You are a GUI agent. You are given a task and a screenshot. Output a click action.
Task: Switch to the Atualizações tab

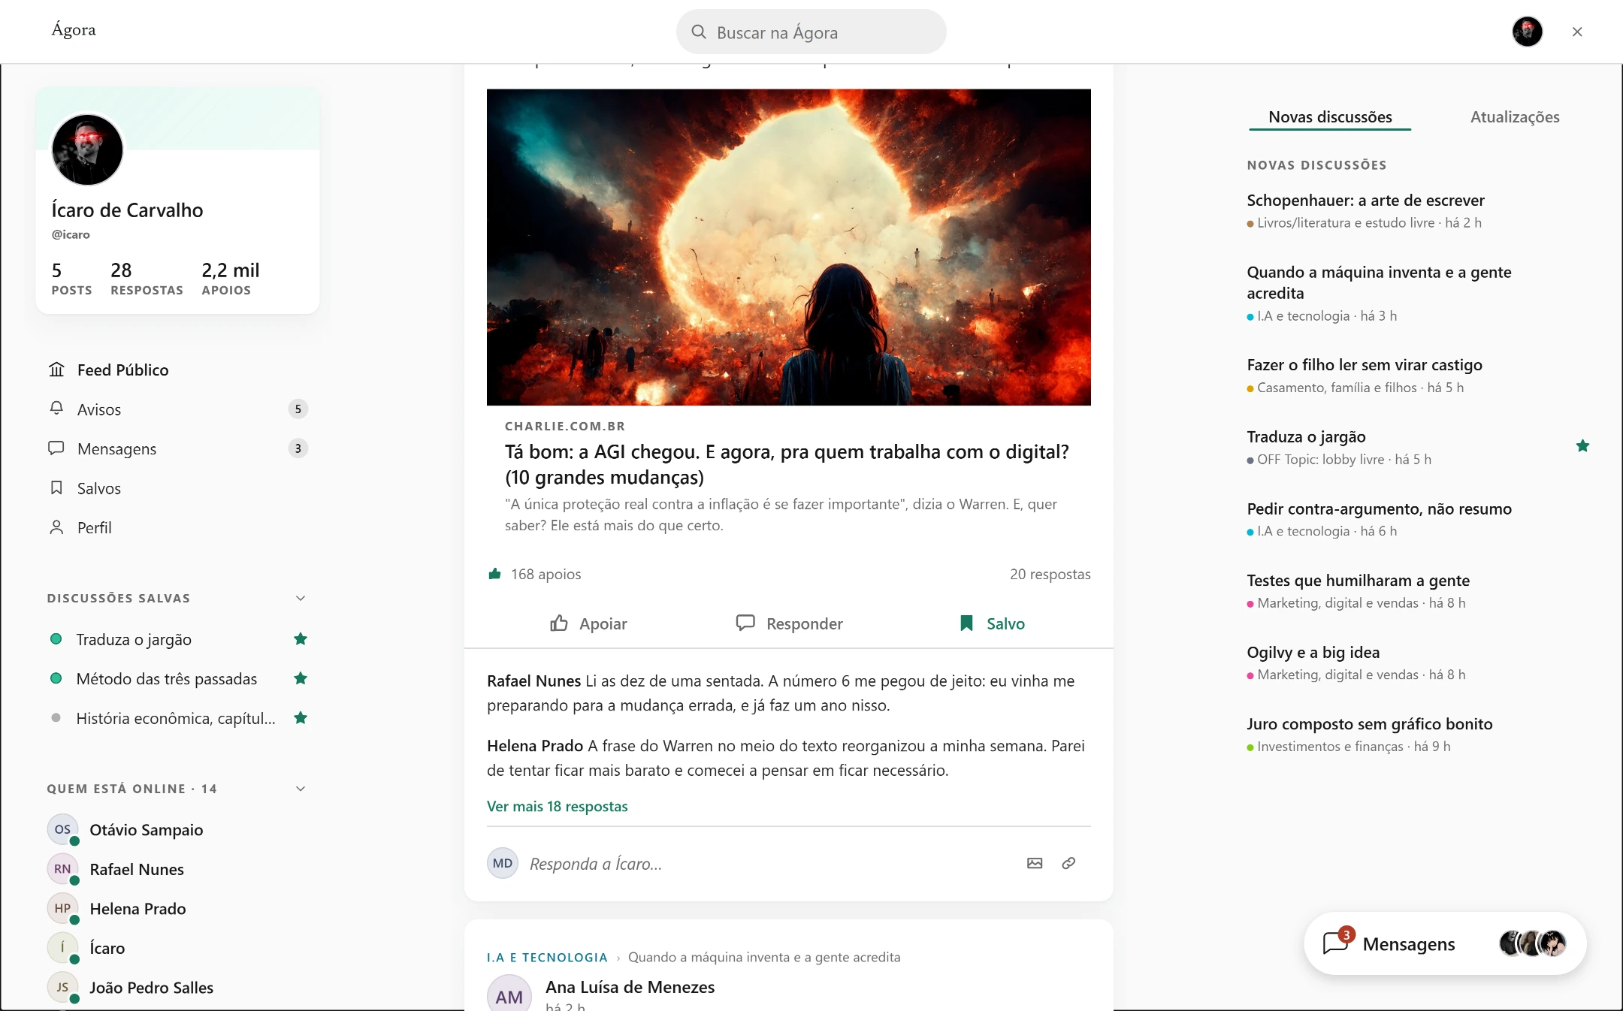(1515, 117)
